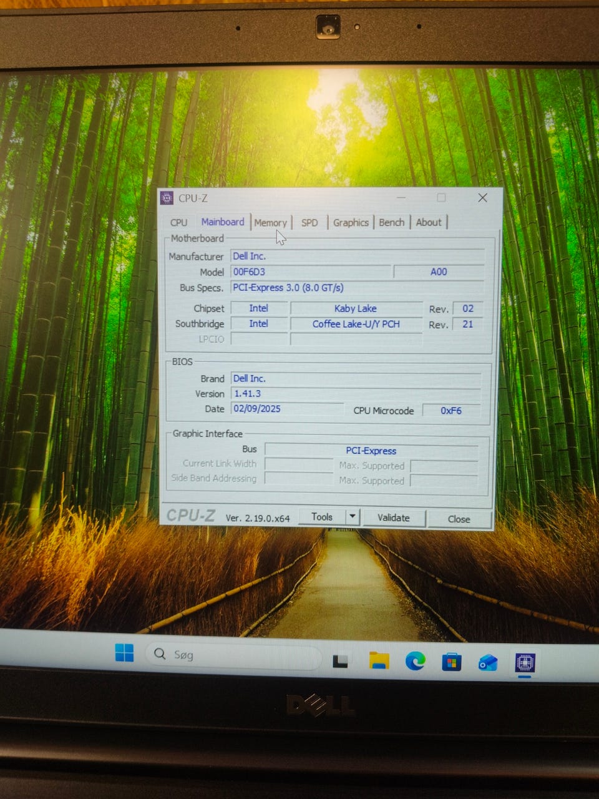Image resolution: width=599 pixels, height=799 pixels.
Task: Click the CPU-Z title bar icon
Action: tap(167, 198)
